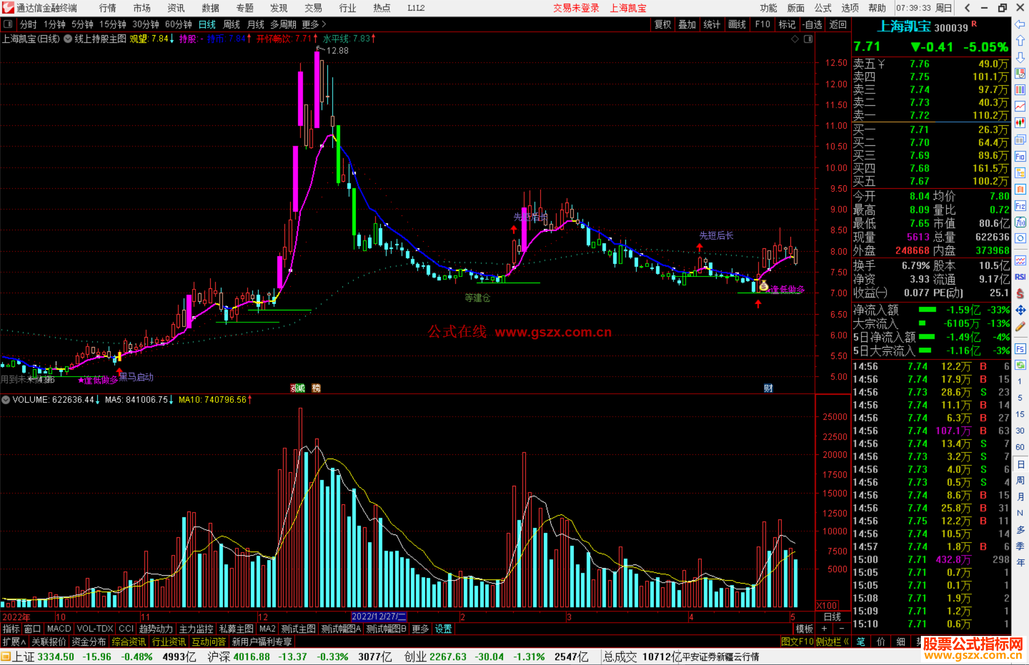
Task: Expand the 扩展 panel at bottom-left
Action: pos(14,642)
